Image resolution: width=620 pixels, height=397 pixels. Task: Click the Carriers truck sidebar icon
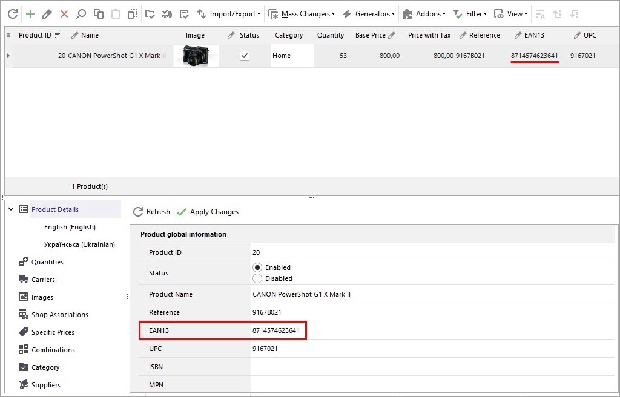(x=24, y=279)
